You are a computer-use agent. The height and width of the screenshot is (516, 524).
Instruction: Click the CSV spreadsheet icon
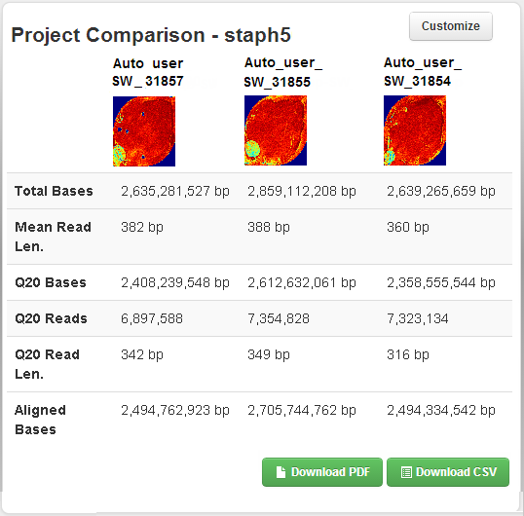pyautogui.click(x=406, y=472)
